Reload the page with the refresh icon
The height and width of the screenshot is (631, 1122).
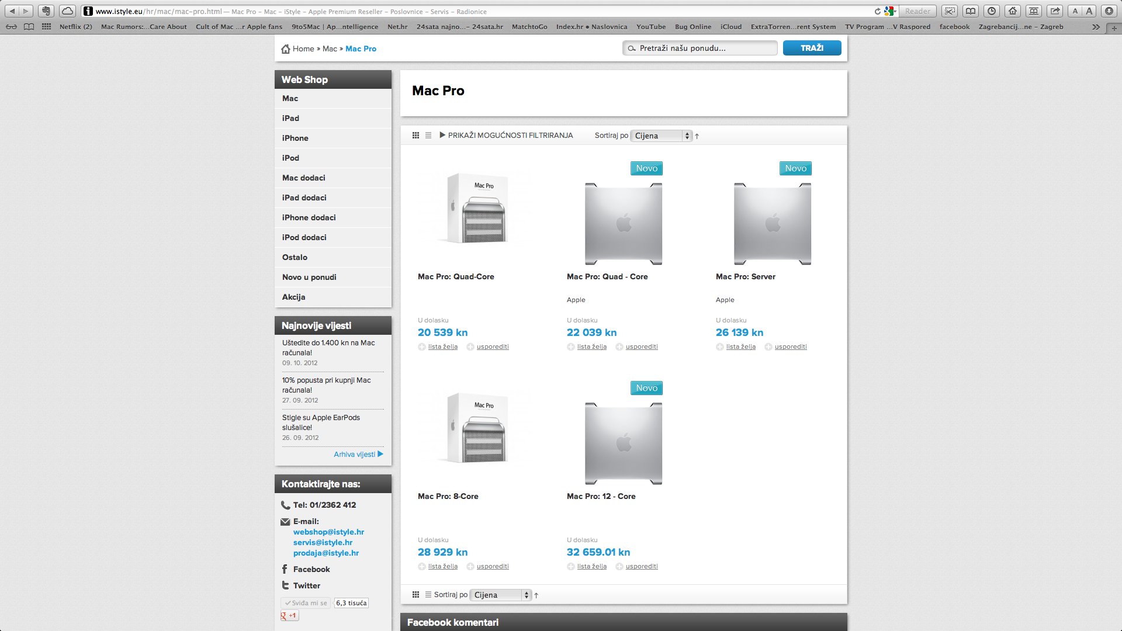877,11
